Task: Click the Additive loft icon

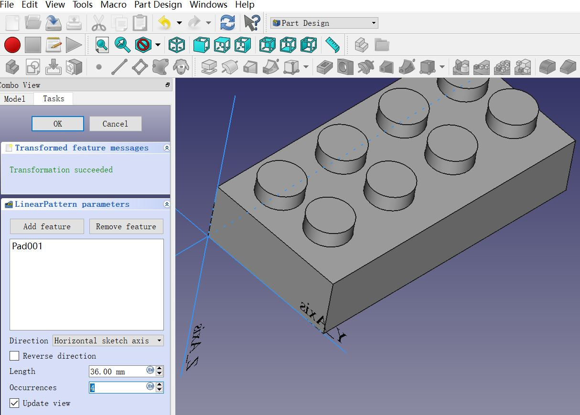Action: point(250,67)
